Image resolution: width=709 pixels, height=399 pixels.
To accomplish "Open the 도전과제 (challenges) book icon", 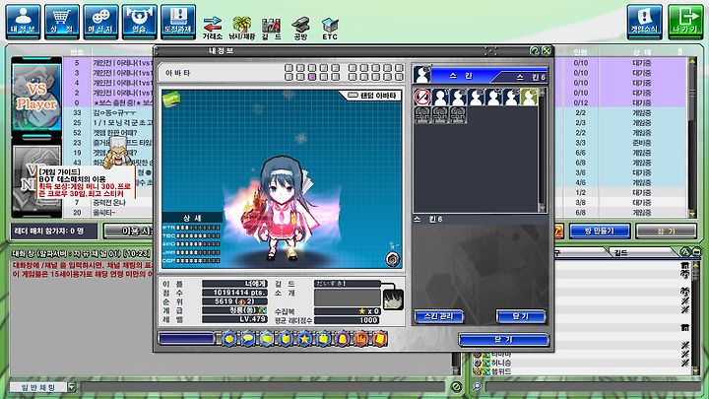I will pyautogui.click(x=178, y=22).
